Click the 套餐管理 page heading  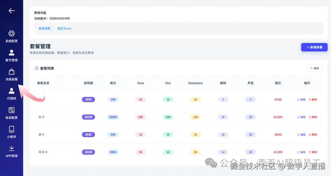coord(40,46)
